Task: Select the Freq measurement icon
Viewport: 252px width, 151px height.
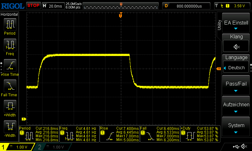Action: 10,45
